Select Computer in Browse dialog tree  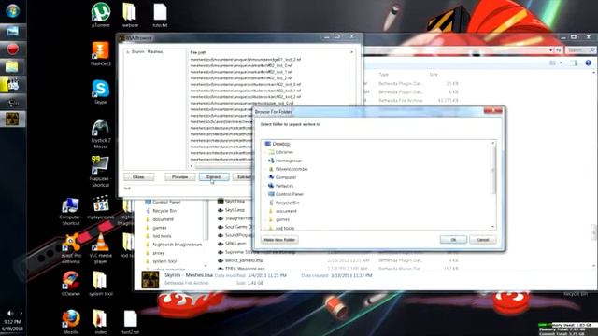click(286, 177)
